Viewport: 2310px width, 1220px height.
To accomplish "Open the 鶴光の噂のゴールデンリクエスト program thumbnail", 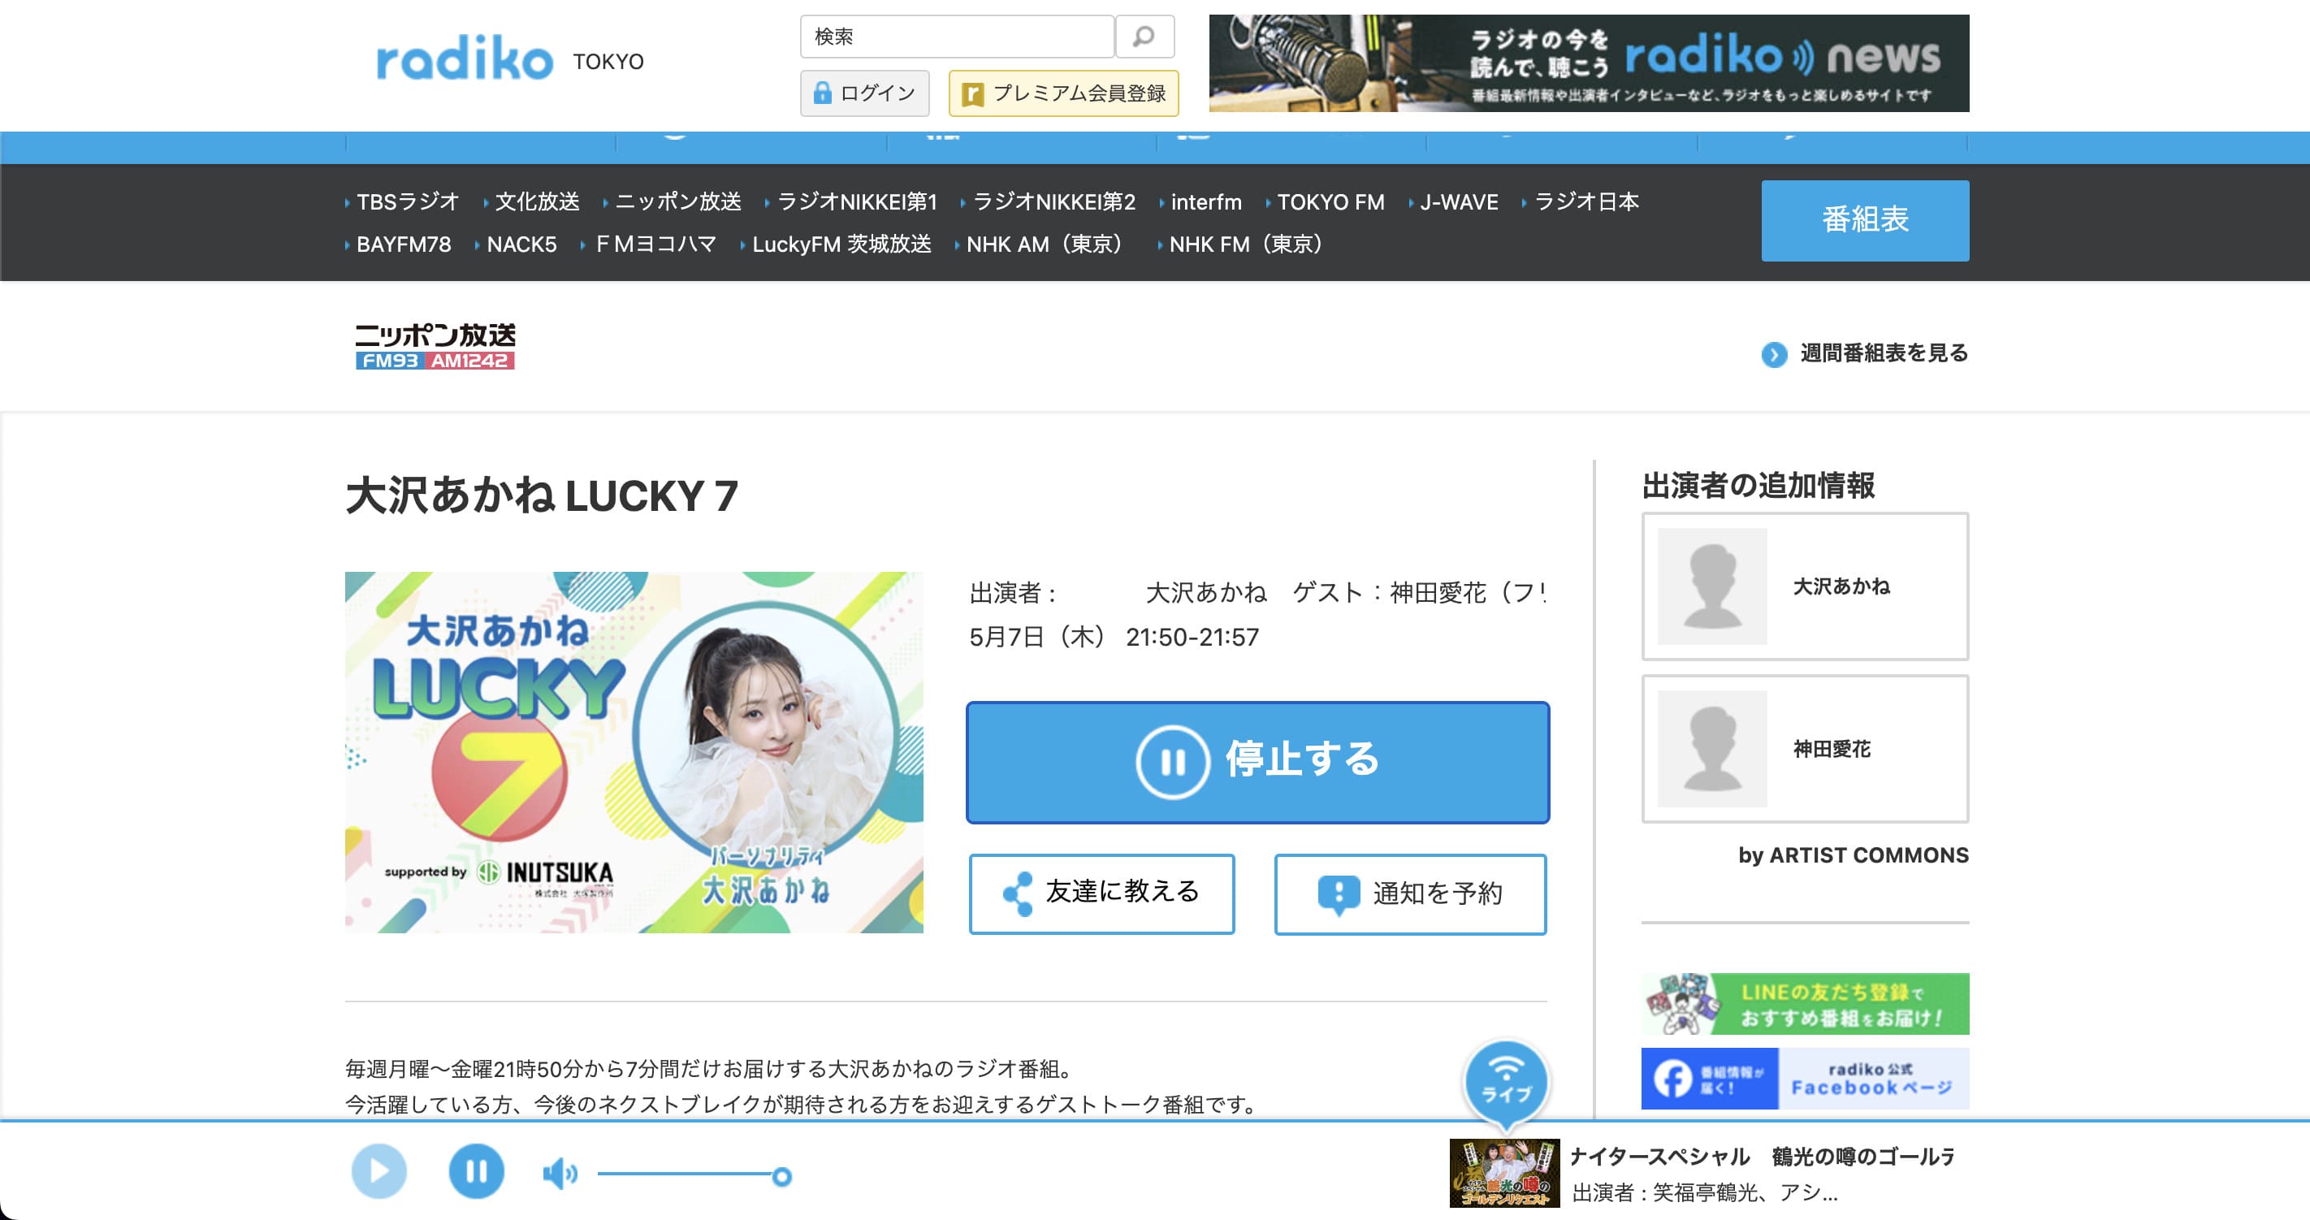I will (1503, 1174).
